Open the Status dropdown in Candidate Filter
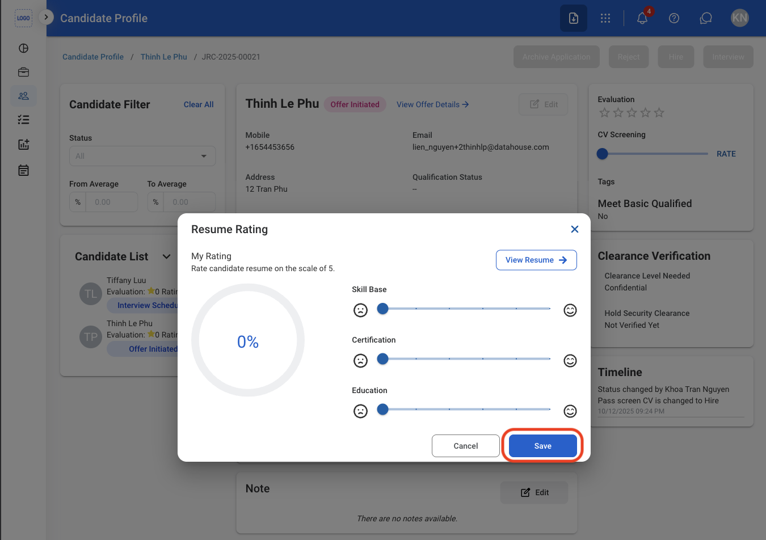 [142, 156]
